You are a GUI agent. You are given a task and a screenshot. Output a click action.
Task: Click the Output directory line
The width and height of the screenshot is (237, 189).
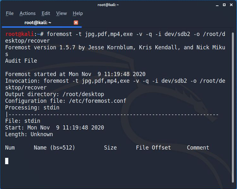pyautogui.click(x=55, y=94)
